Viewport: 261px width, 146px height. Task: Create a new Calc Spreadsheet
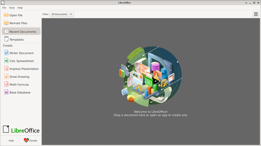click(x=21, y=61)
